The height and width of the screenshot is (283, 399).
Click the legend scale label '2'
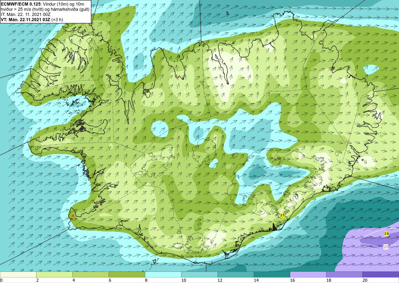pyautogui.click(x=38, y=280)
